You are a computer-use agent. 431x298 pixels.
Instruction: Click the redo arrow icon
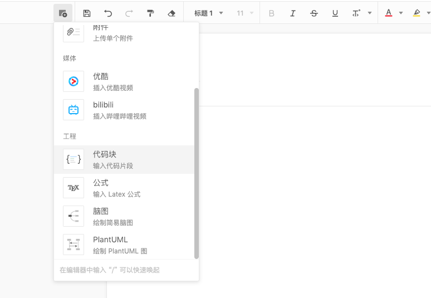pyautogui.click(x=129, y=13)
